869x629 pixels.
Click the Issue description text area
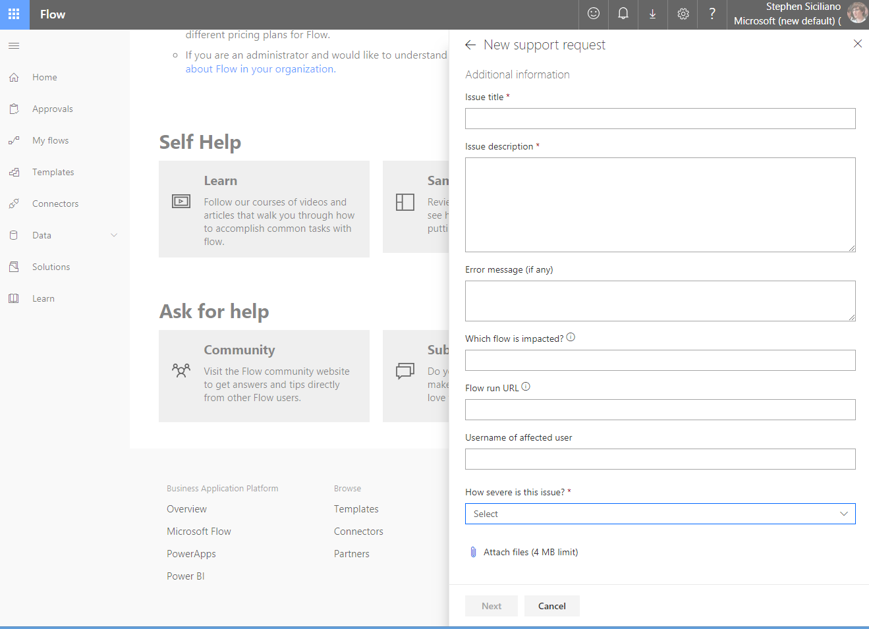click(659, 204)
